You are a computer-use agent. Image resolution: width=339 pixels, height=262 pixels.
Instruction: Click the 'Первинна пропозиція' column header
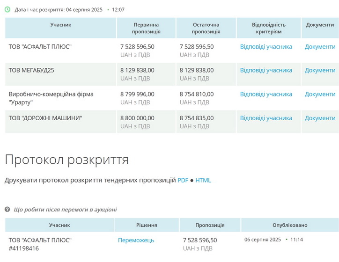coord(146,28)
